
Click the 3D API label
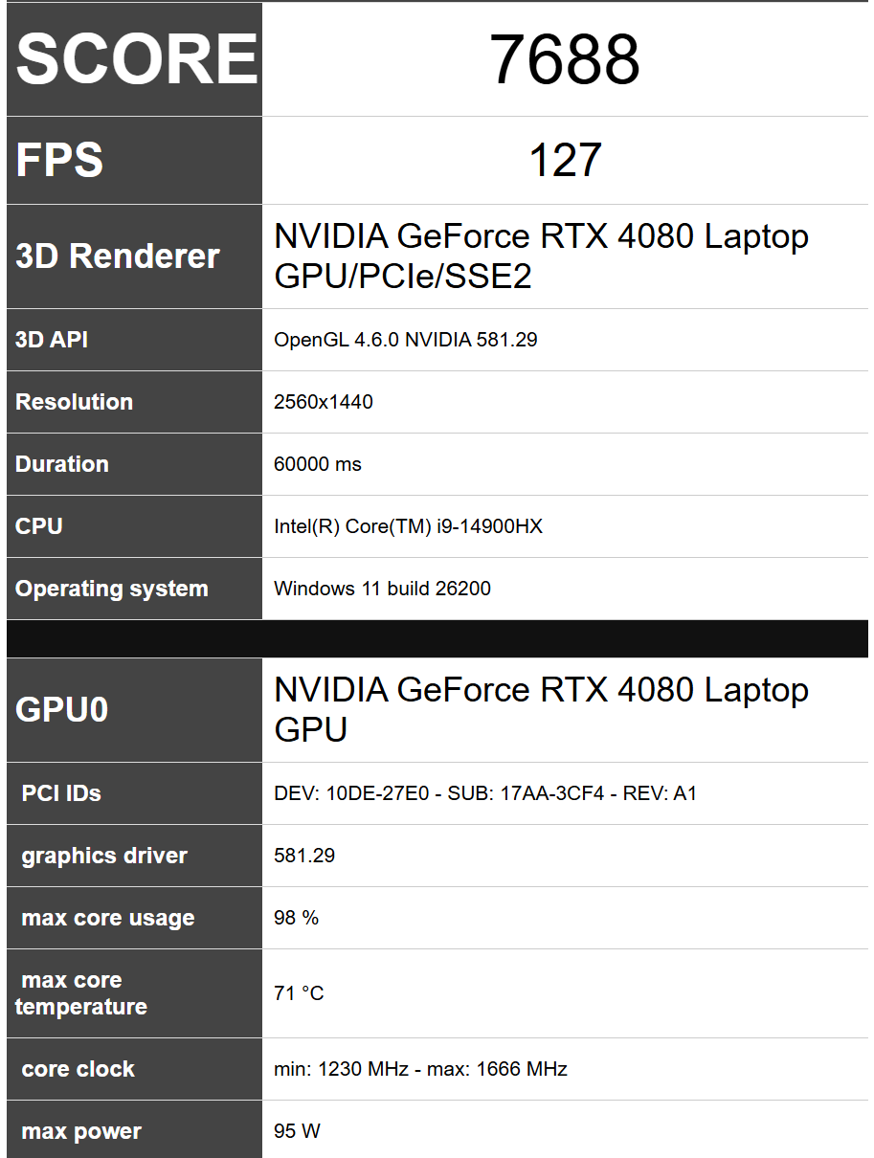tap(52, 340)
